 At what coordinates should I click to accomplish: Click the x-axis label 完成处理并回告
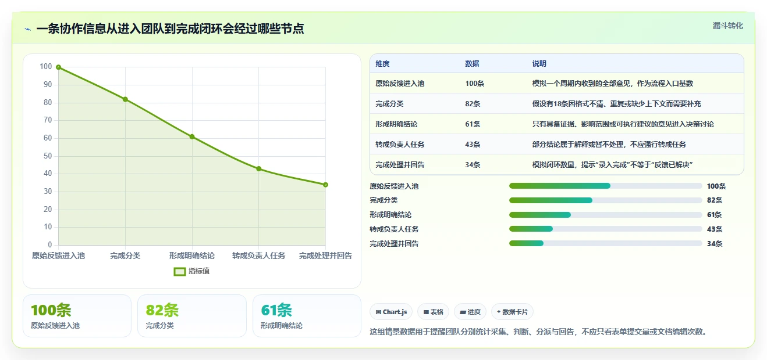coord(325,255)
